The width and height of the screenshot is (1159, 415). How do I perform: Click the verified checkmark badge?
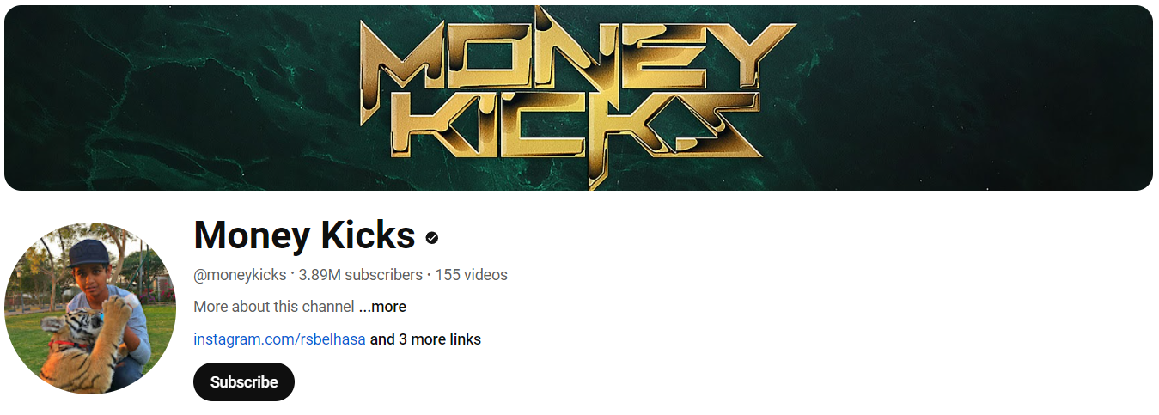tap(432, 237)
